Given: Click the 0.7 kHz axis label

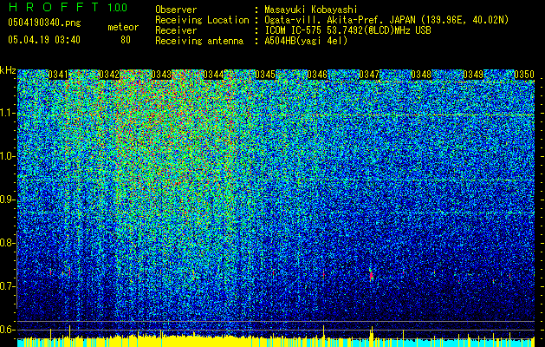Looking at the screenshot, I should coord(8,286).
